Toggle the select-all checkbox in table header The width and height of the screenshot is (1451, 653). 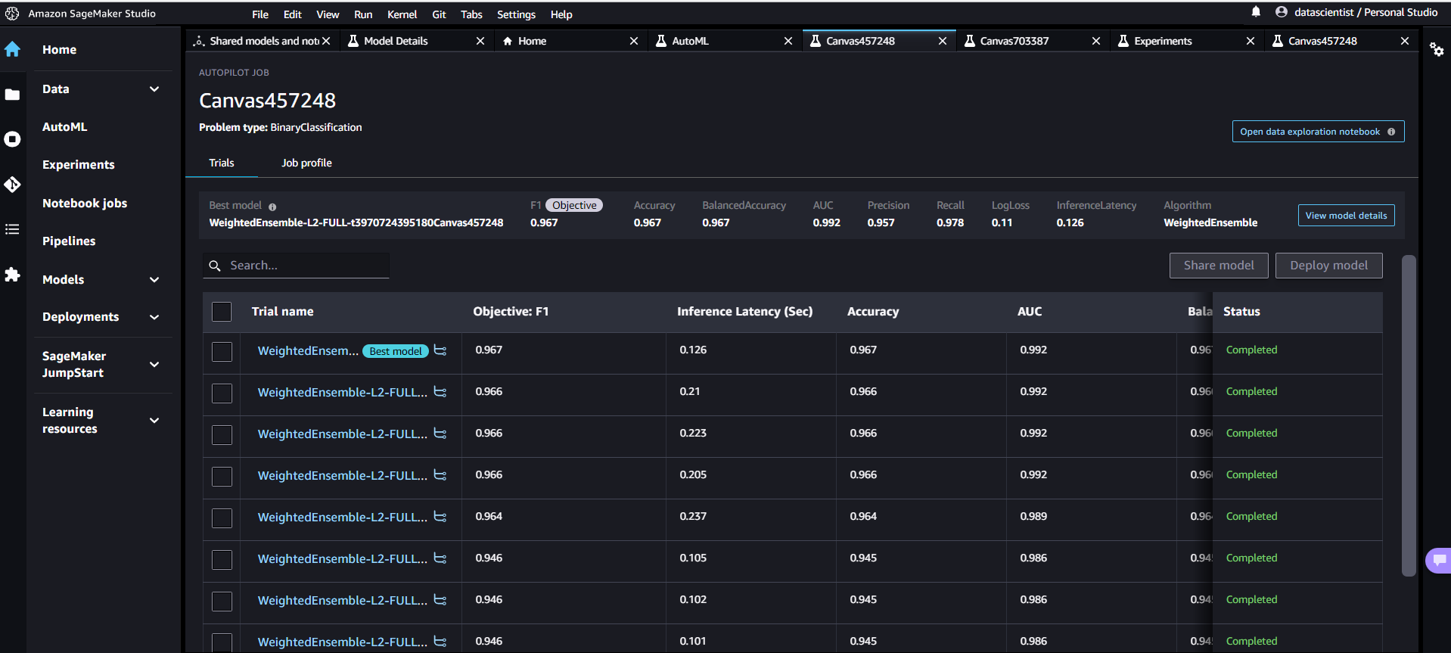(222, 312)
